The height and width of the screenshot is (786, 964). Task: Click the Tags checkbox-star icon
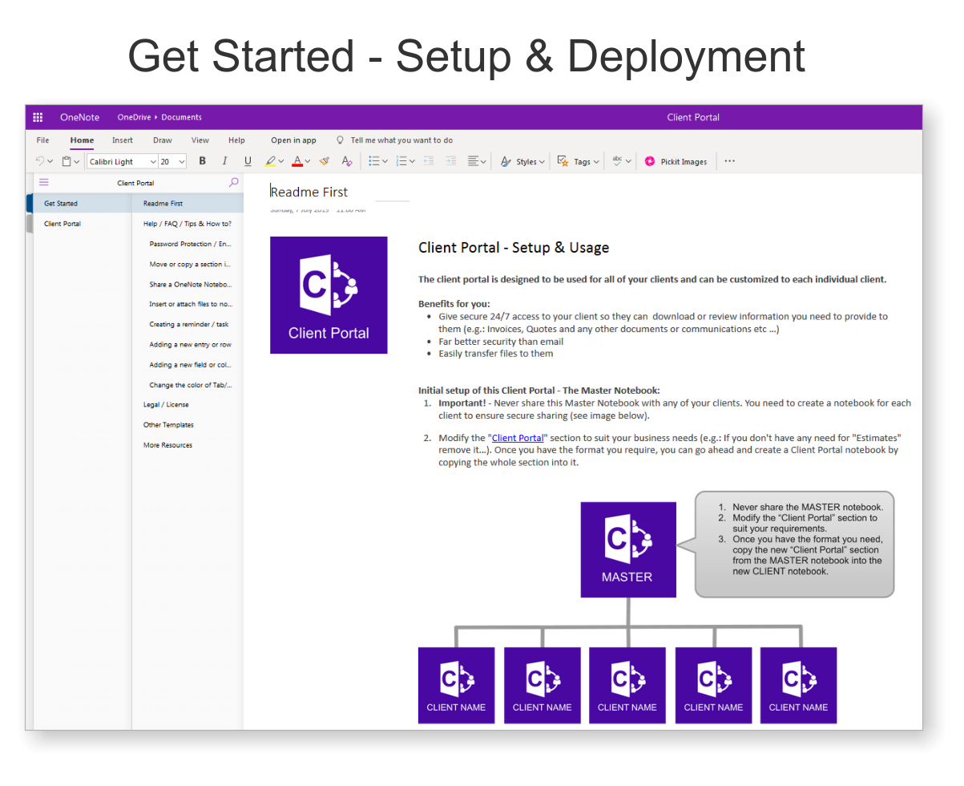[563, 161]
